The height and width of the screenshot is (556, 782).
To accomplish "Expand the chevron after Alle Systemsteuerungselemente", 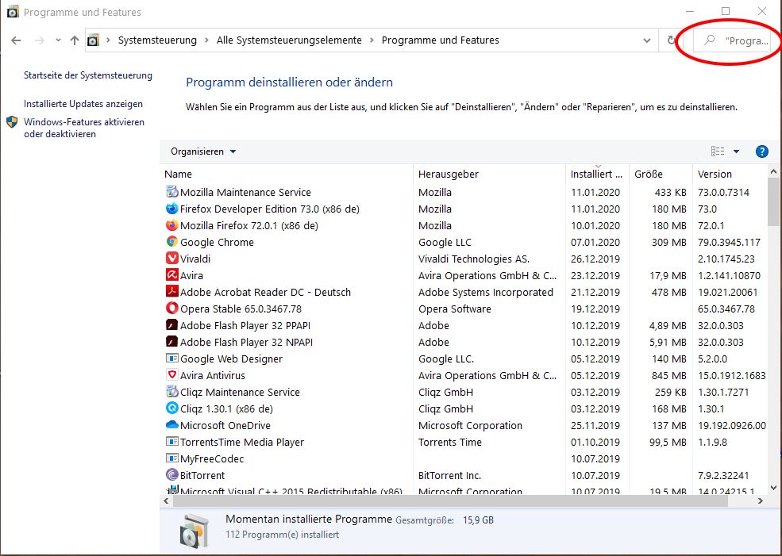I will (372, 40).
